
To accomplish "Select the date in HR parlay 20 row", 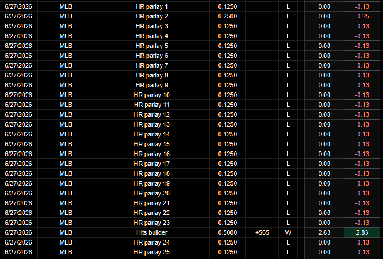I will coord(18,193).
